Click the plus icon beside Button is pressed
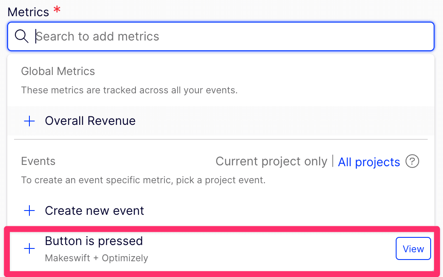 pyautogui.click(x=29, y=249)
